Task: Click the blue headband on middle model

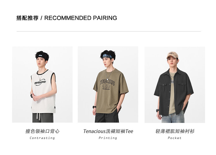Action: coord(107,56)
